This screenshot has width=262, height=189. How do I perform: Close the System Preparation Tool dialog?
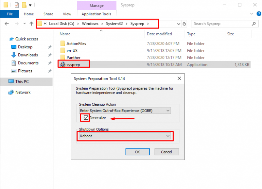tap(179, 78)
